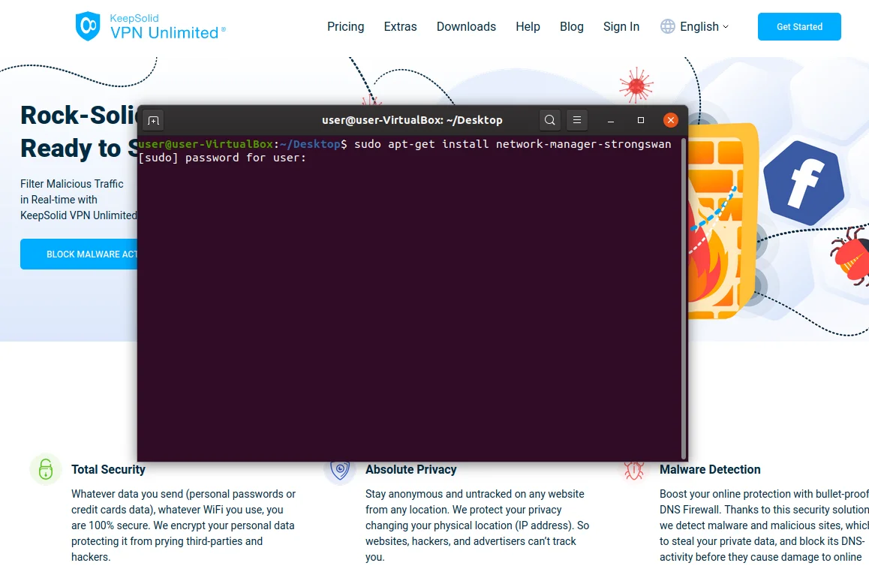
Task: Open the terminal hamburger menu
Action: pyautogui.click(x=576, y=120)
